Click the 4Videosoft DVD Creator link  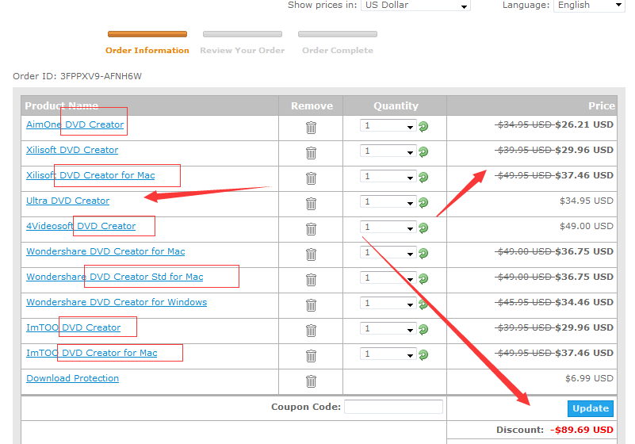(x=81, y=226)
